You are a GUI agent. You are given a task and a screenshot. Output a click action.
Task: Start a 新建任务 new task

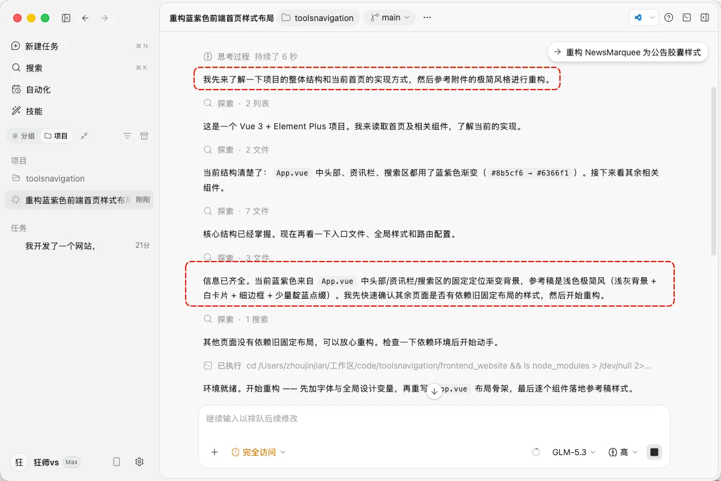(x=79, y=46)
